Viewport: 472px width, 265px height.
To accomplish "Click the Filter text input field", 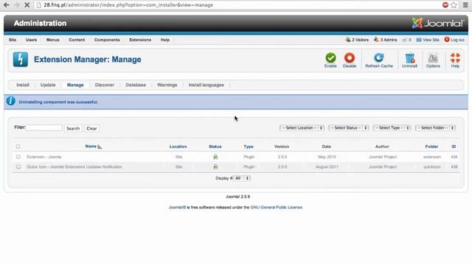I will [44, 127].
